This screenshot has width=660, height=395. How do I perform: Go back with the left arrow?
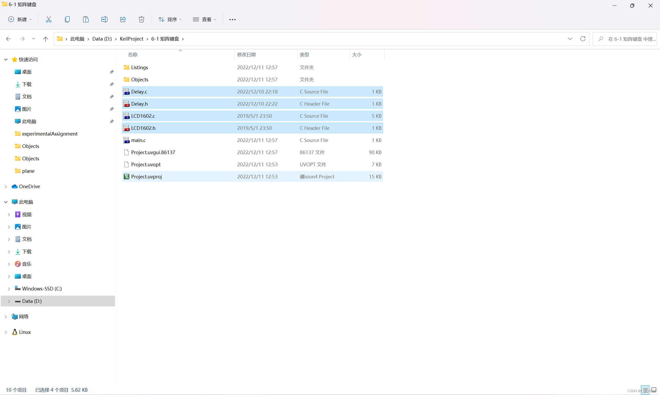(x=8, y=39)
